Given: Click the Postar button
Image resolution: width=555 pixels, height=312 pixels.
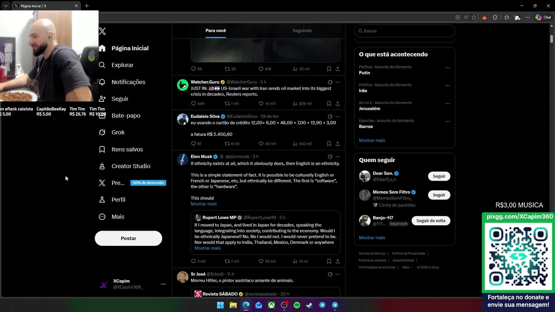Looking at the screenshot, I should pyautogui.click(x=128, y=238).
